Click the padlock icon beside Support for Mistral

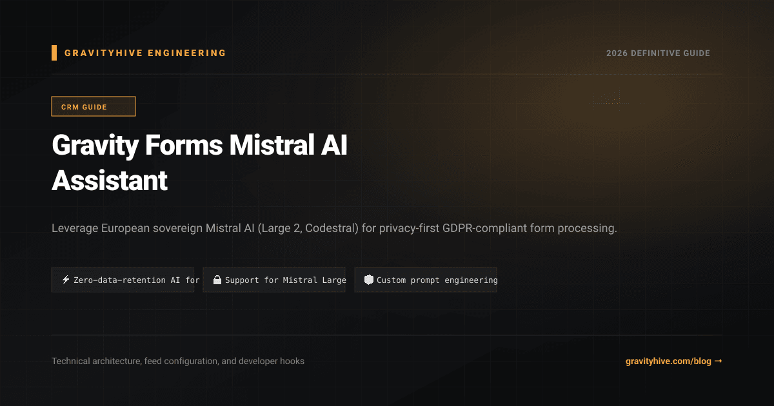(x=217, y=280)
